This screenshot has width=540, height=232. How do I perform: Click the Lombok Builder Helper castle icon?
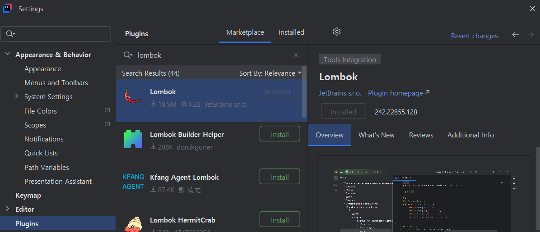[x=133, y=139]
